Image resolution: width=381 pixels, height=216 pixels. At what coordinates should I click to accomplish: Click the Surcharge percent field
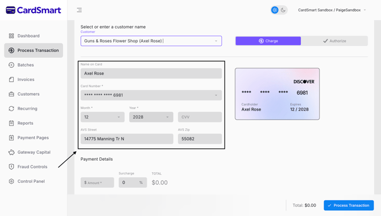(132, 182)
